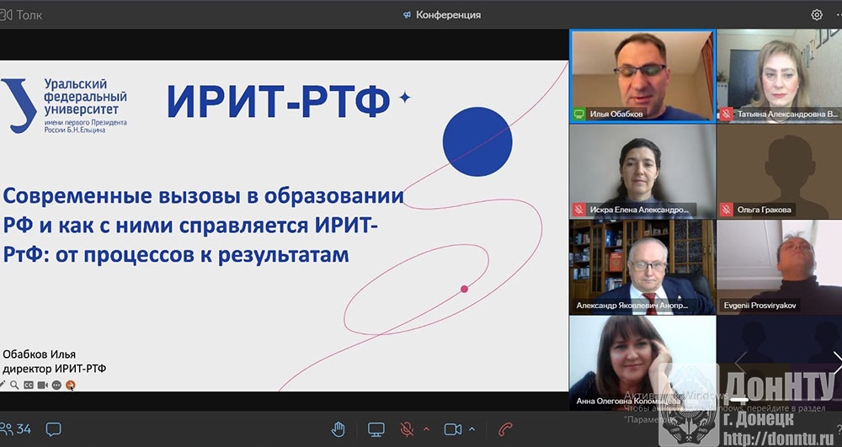Screen dimensions: 842x447
Task: Click the name label Evgenii Prosviryakov
Action: [759, 306]
